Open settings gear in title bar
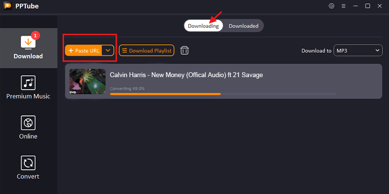389x194 pixels. (x=332, y=6)
